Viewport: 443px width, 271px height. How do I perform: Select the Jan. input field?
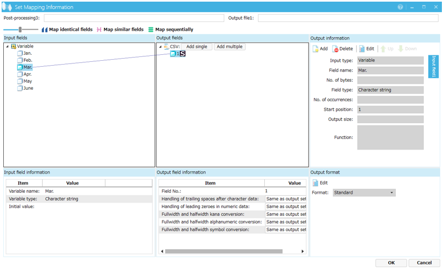tap(27, 54)
